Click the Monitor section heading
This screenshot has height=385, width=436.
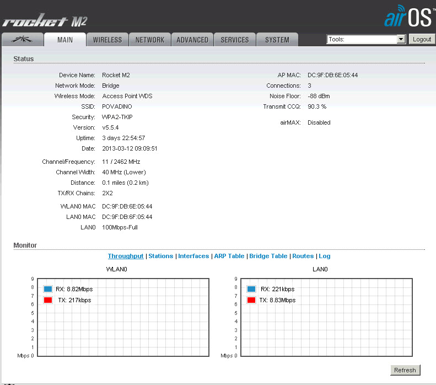click(x=25, y=245)
